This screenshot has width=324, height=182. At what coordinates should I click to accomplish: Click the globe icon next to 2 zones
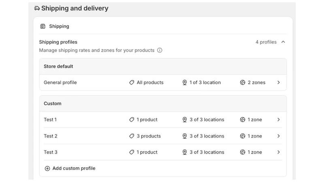click(x=243, y=83)
